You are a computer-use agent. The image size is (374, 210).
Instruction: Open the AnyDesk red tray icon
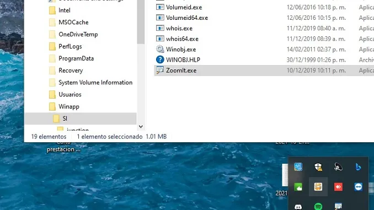pos(338,187)
